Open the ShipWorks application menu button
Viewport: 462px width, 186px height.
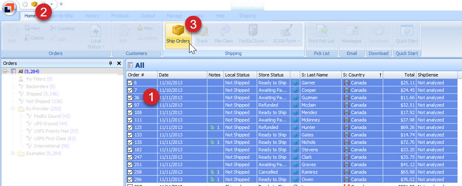(10, 8)
